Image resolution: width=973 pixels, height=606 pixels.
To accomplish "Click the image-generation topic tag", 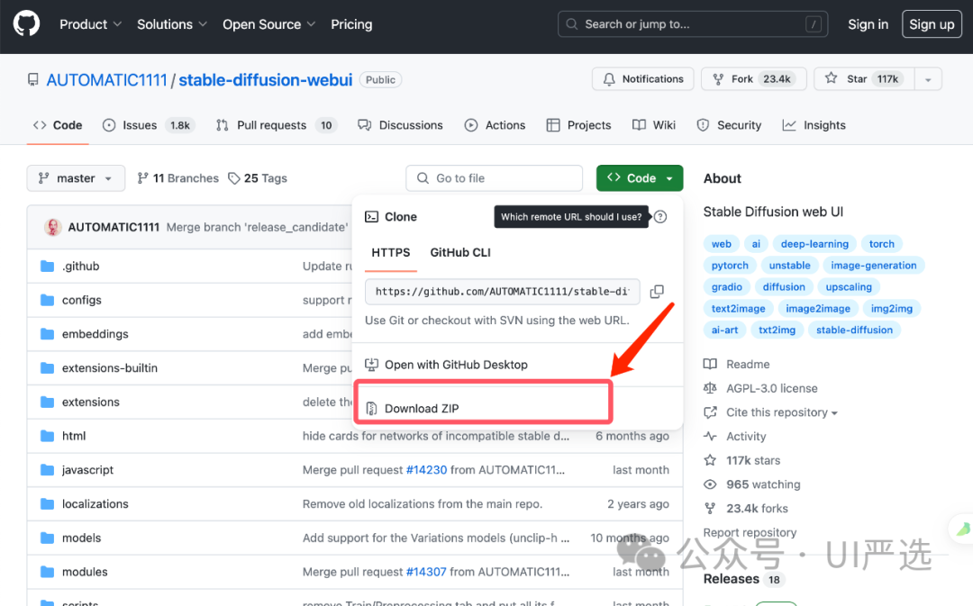I will 873,266.
